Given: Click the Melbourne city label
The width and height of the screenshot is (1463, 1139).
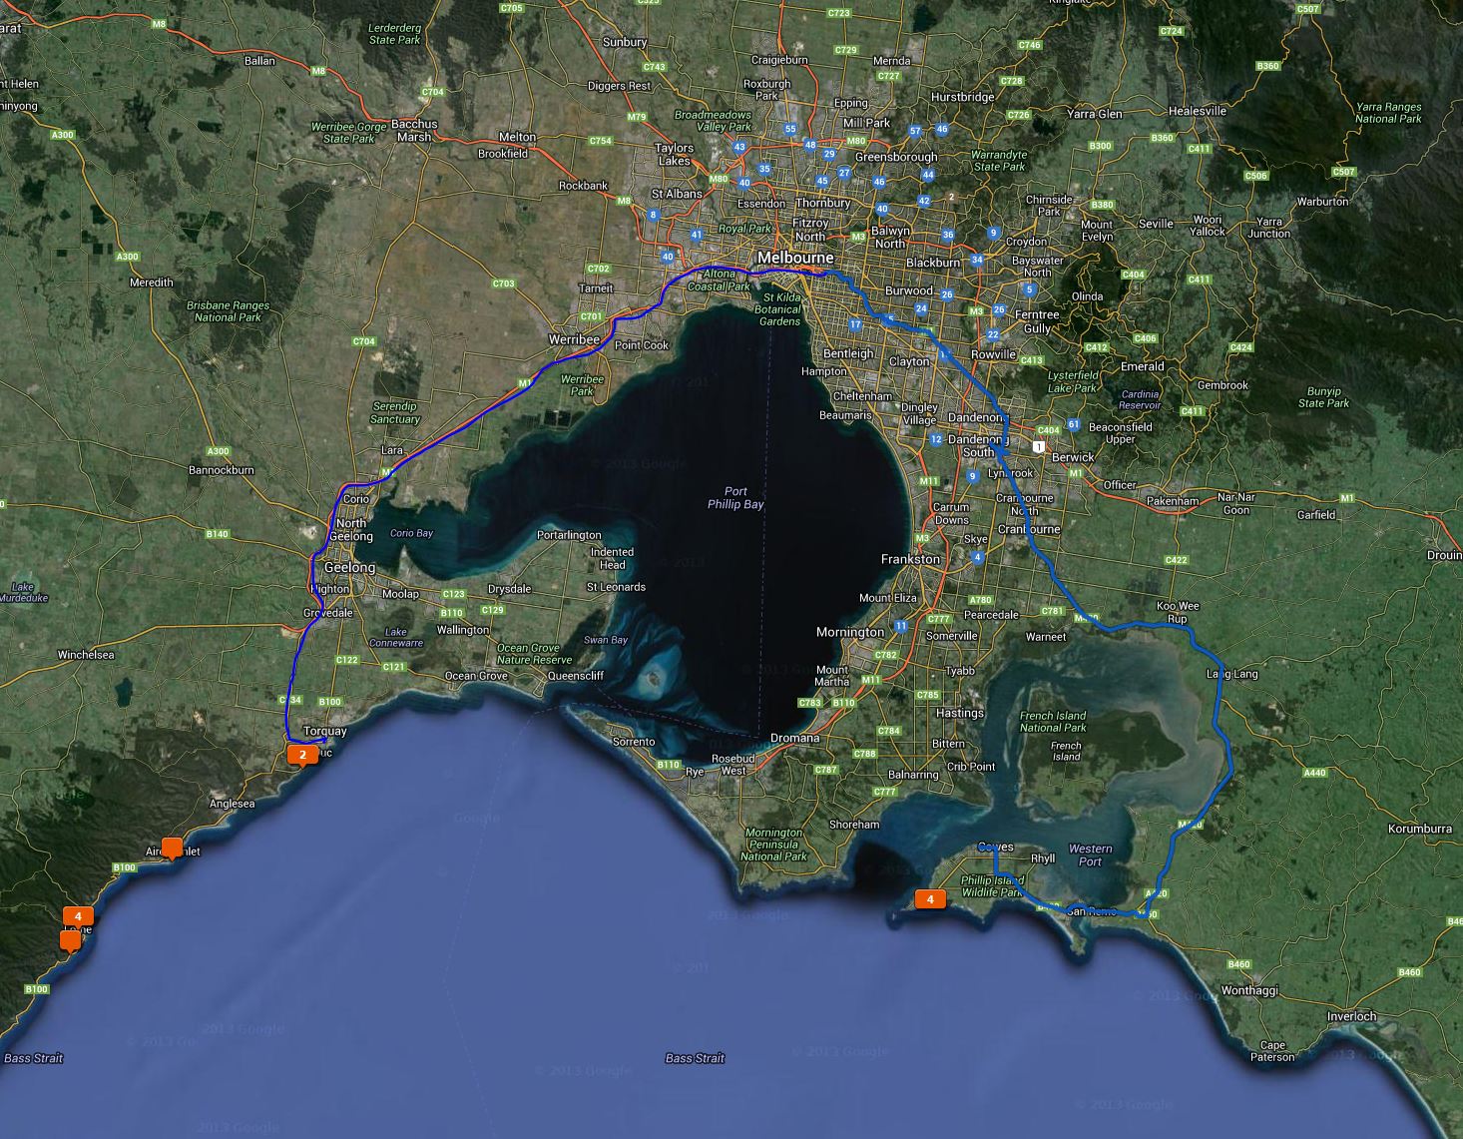Looking at the screenshot, I should pyautogui.click(x=794, y=258).
